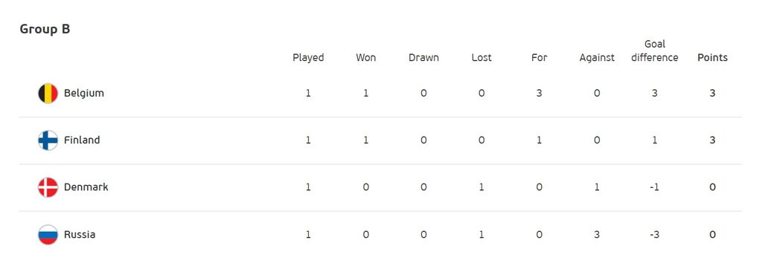Select the Against column header
The height and width of the screenshot is (272, 762).
[597, 58]
